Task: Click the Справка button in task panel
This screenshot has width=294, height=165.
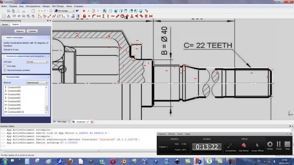Action: pos(32,31)
